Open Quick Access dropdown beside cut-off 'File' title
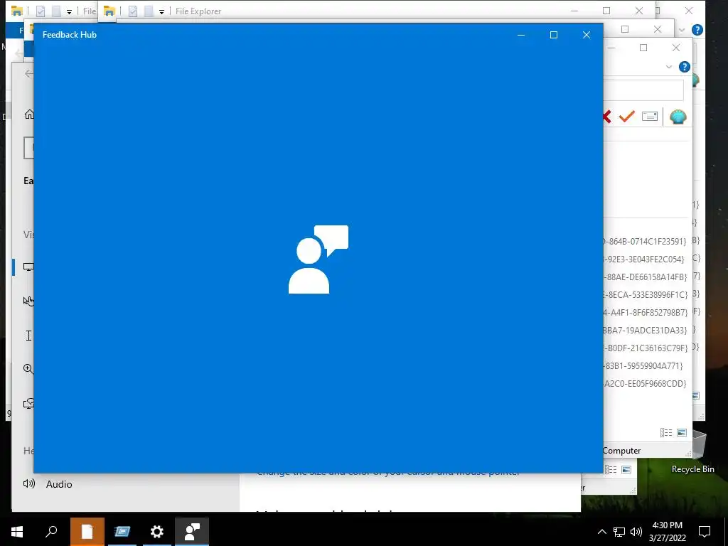The width and height of the screenshot is (728, 546). point(69,12)
